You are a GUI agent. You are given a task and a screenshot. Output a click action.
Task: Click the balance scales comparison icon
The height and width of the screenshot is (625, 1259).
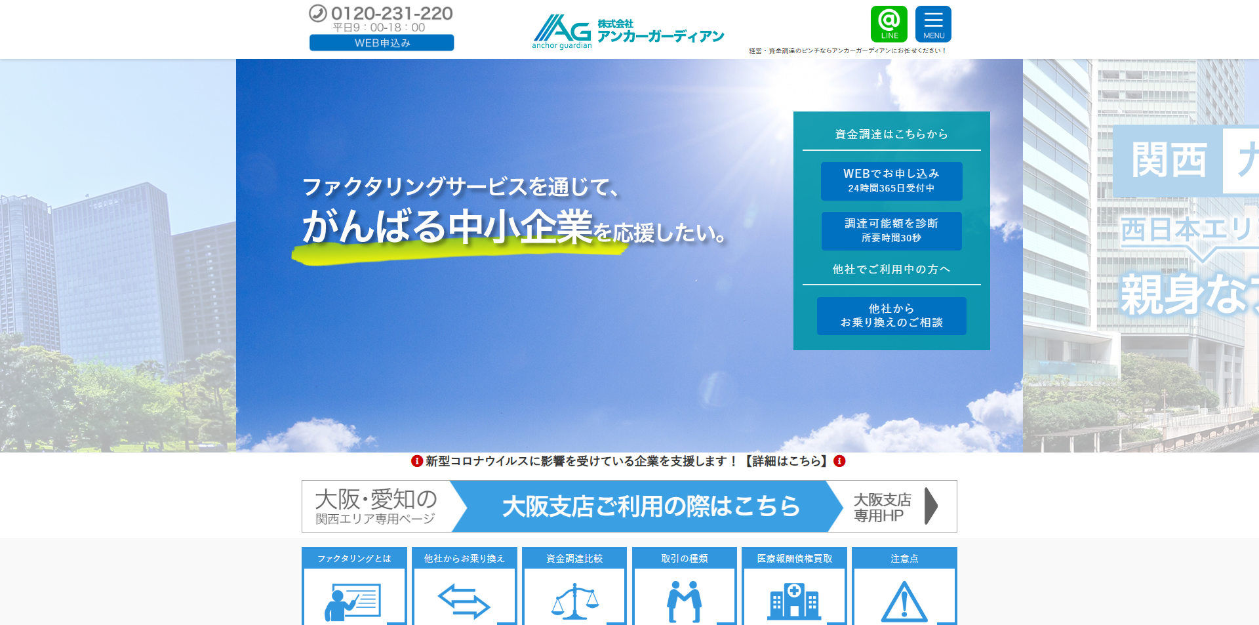pos(574,601)
